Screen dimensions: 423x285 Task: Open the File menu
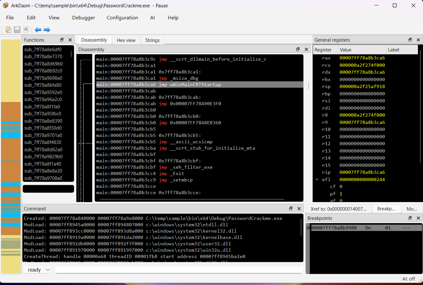click(x=10, y=18)
